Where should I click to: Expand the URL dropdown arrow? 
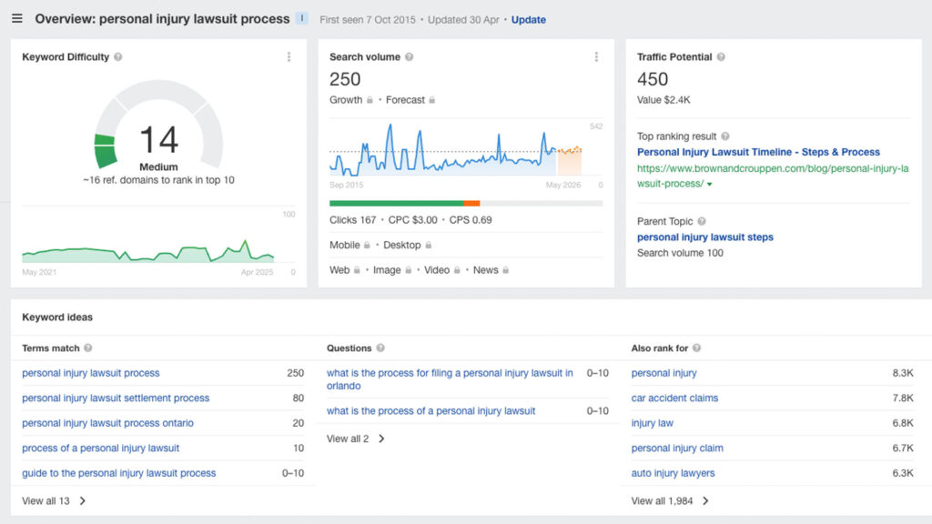[x=709, y=184]
